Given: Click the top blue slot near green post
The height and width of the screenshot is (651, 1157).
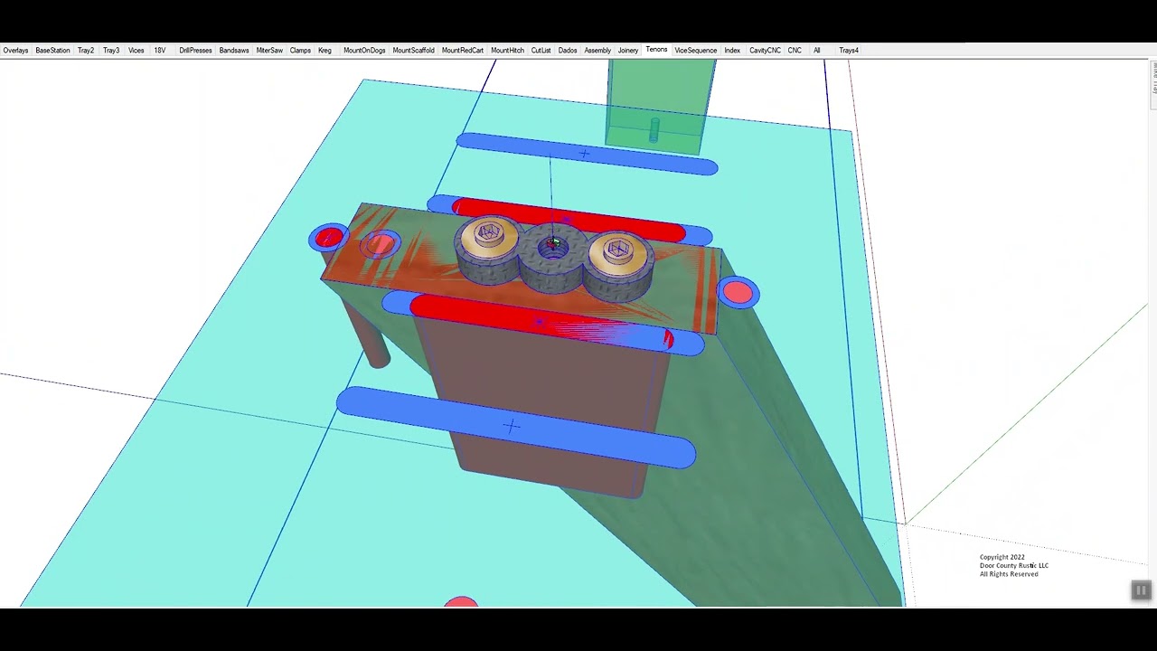Looking at the screenshot, I should point(587,154).
